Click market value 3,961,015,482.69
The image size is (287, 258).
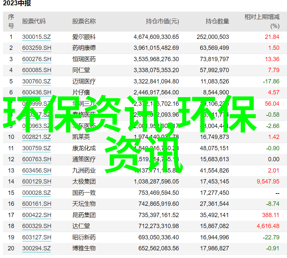pyautogui.click(x=156, y=48)
